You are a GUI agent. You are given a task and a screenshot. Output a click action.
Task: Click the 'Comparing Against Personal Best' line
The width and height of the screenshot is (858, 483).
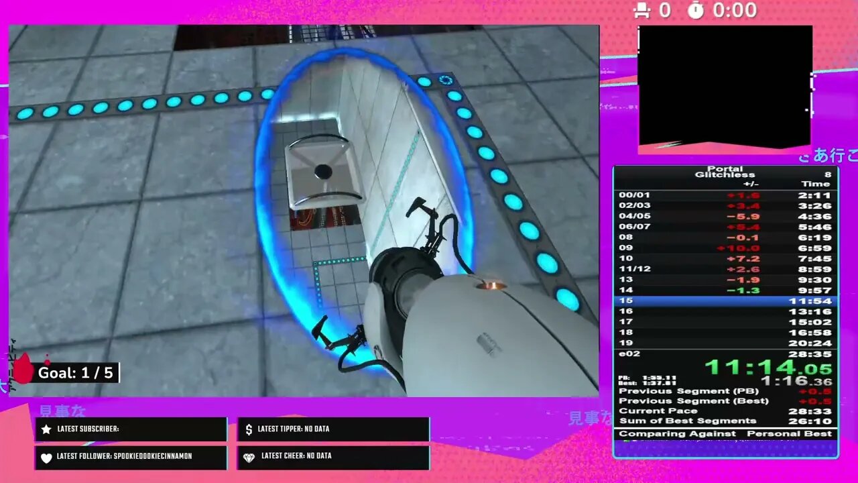(x=725, y=433)
